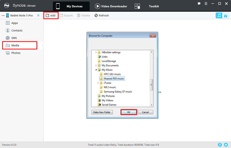Viewport: 231px width, 148px height.
Task: Click the folder tree scrollbar thumb
Action: click(151, 85)
